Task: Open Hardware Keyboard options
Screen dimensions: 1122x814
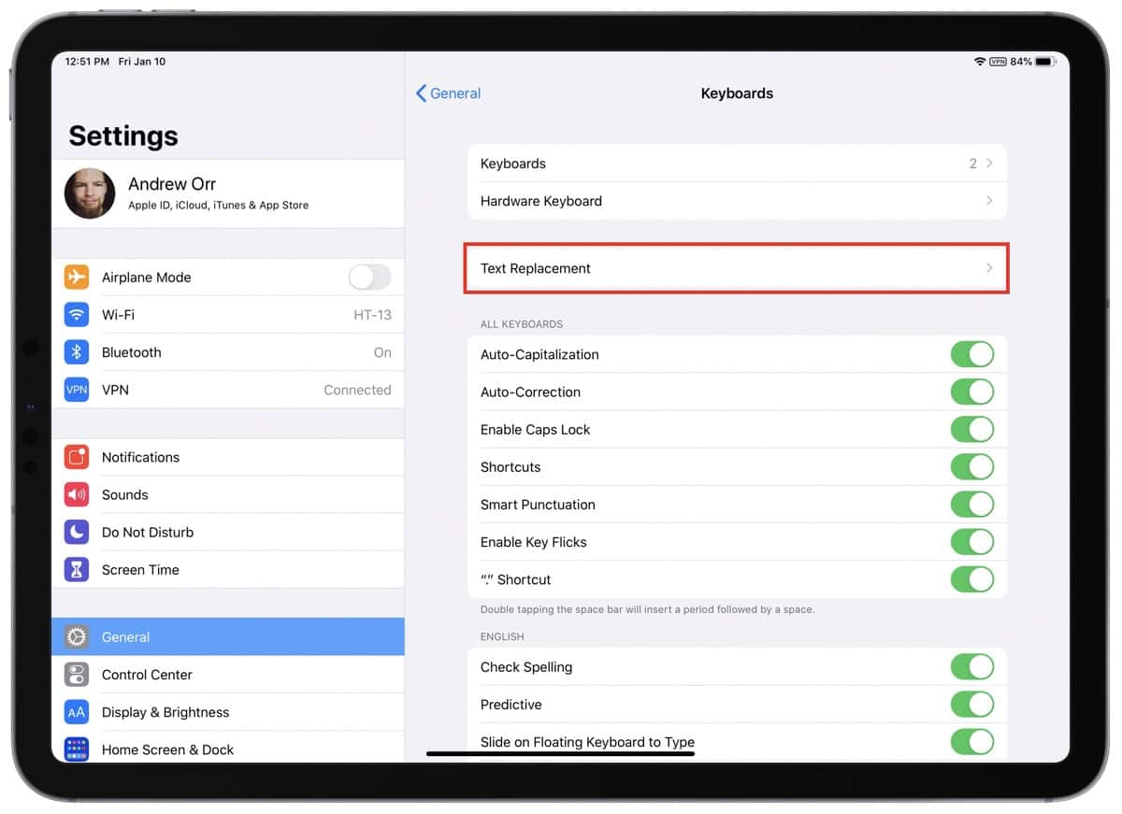Action: [737, 201]
